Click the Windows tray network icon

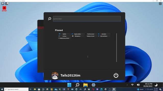150,89
